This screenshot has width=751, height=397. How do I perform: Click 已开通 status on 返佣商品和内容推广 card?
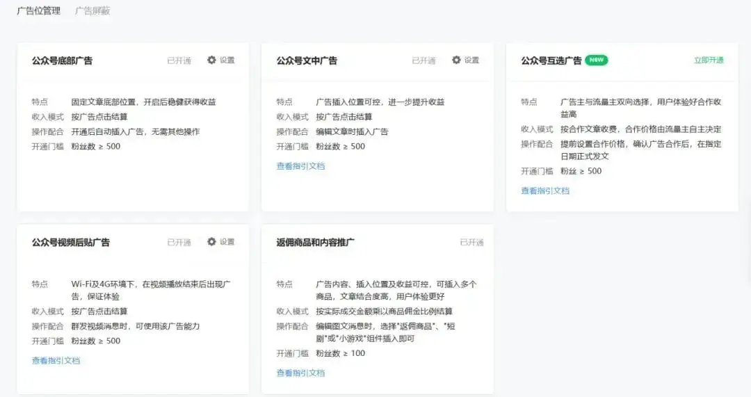pos(471,243)
